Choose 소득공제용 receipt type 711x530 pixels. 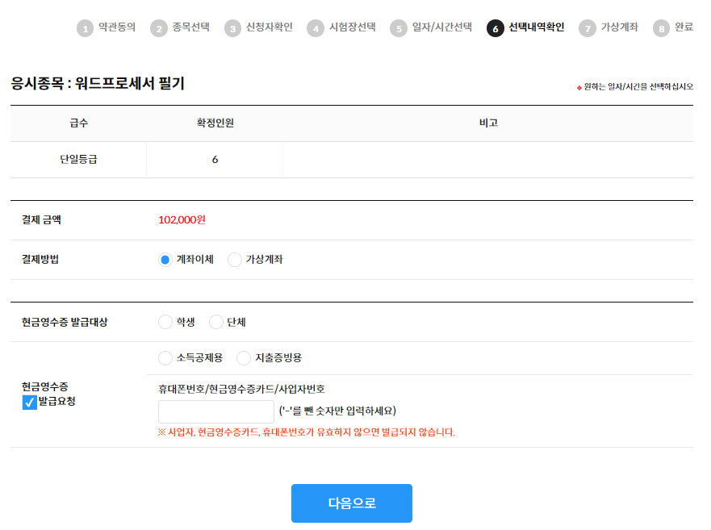tap(165, 357)
